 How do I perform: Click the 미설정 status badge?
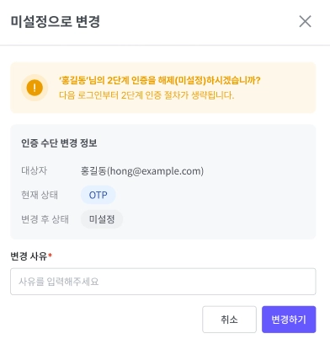(102, 219)
